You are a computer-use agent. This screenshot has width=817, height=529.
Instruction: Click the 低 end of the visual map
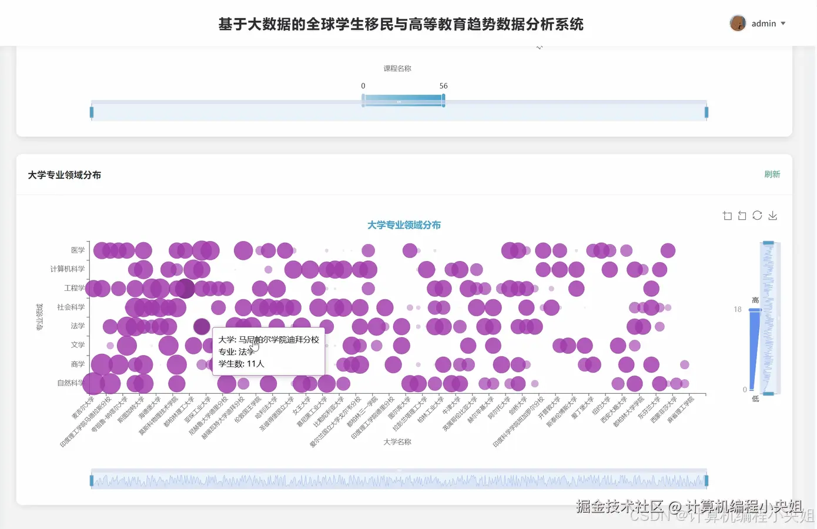(755, 399)
